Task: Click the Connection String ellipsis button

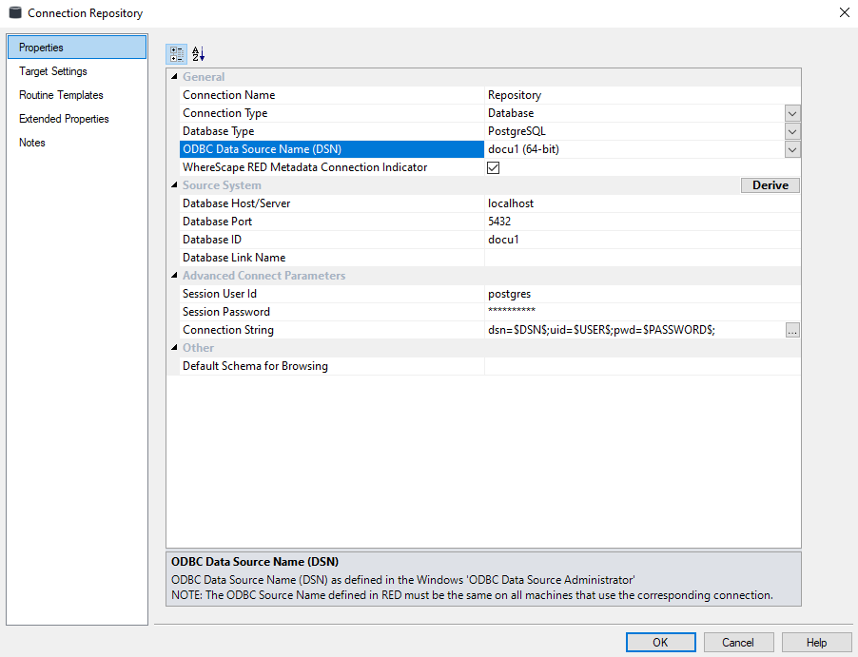Action: click(x=792, y=330)
